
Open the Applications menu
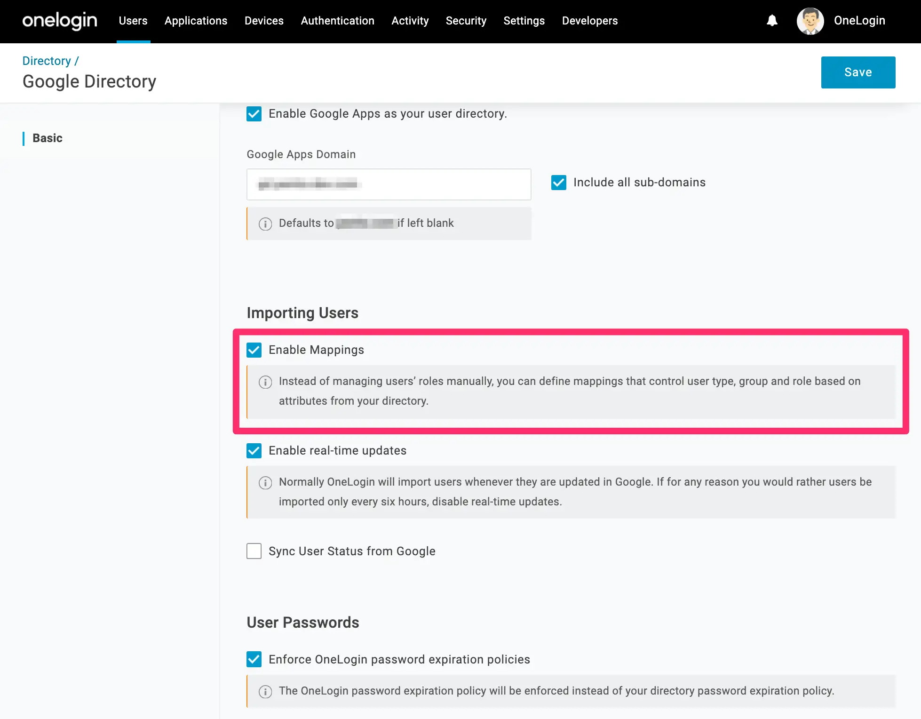pyautogui.click(x=196, y=21)
